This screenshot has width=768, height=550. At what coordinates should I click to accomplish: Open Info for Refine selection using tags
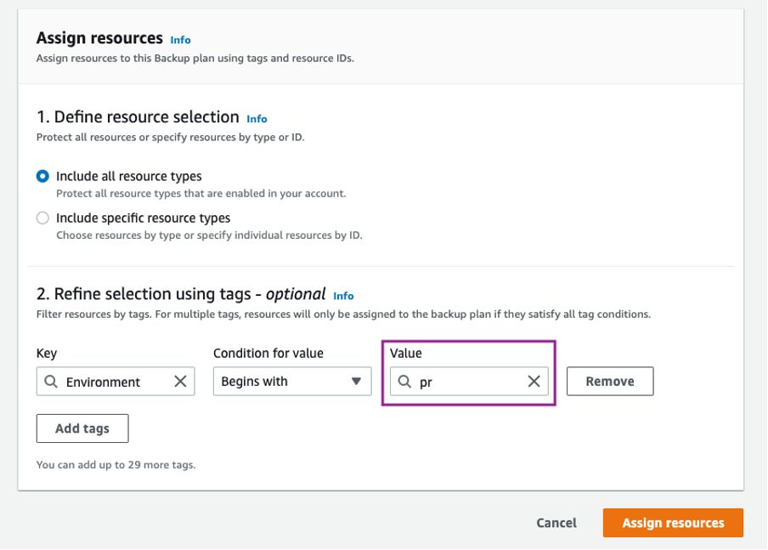(x=343, y=296)
